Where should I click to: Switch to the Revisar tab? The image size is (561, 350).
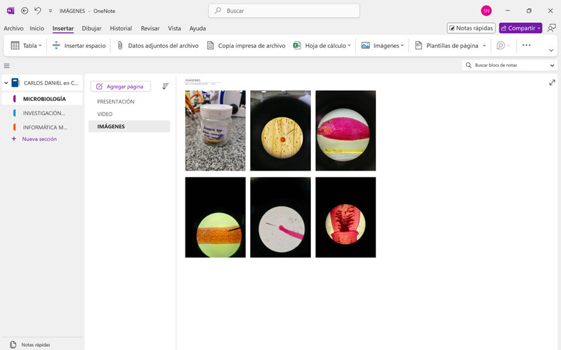(x=150, y=28)
